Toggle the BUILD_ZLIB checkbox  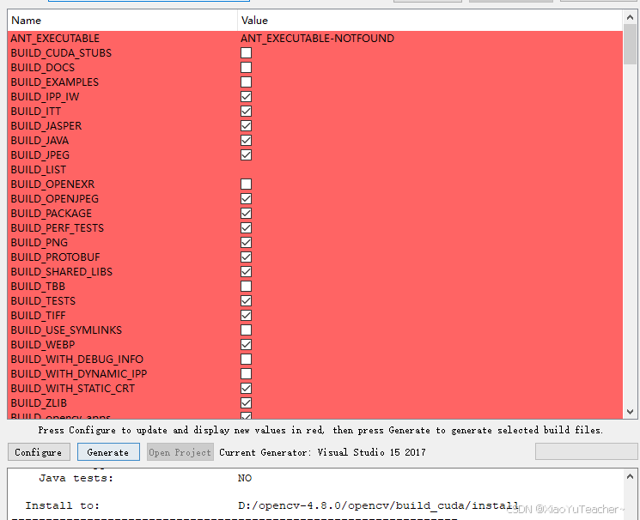pyautogui.click(x=247, y=403)
